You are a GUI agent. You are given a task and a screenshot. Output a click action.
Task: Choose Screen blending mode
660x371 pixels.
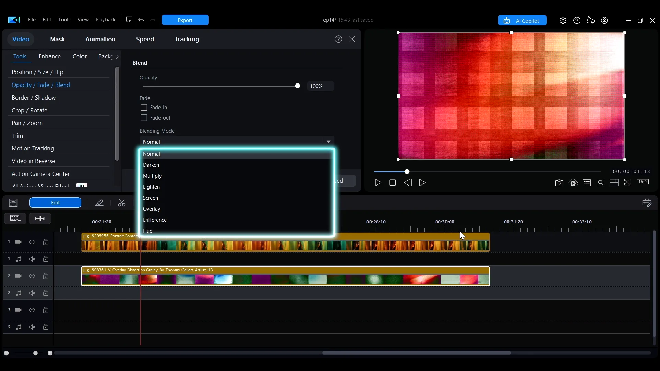click(x=236, y=198)
